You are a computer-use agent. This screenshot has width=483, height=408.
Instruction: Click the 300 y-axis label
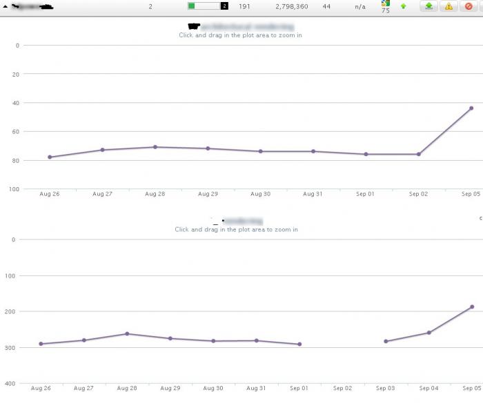[10, 348]
